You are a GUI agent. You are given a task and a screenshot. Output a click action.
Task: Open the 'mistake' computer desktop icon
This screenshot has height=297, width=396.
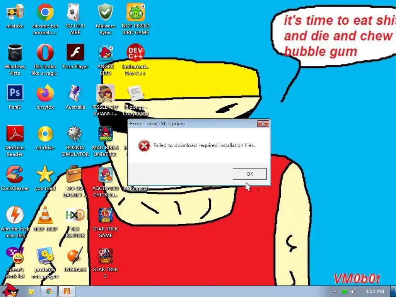click(x=15, y=16)
